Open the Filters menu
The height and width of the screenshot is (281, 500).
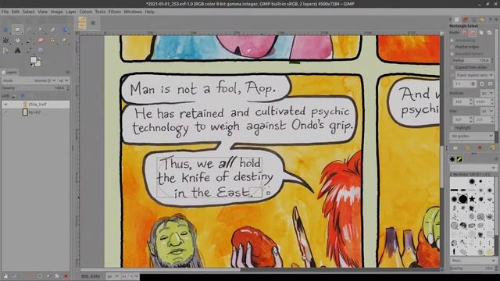[x=115, y=12]
